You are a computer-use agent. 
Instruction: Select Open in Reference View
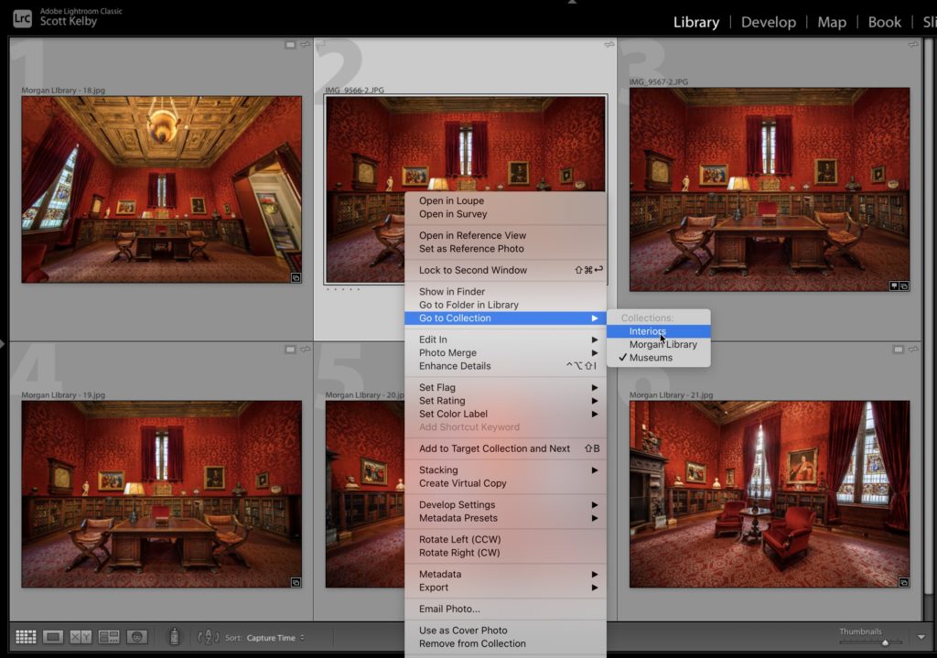coord(505,235)
